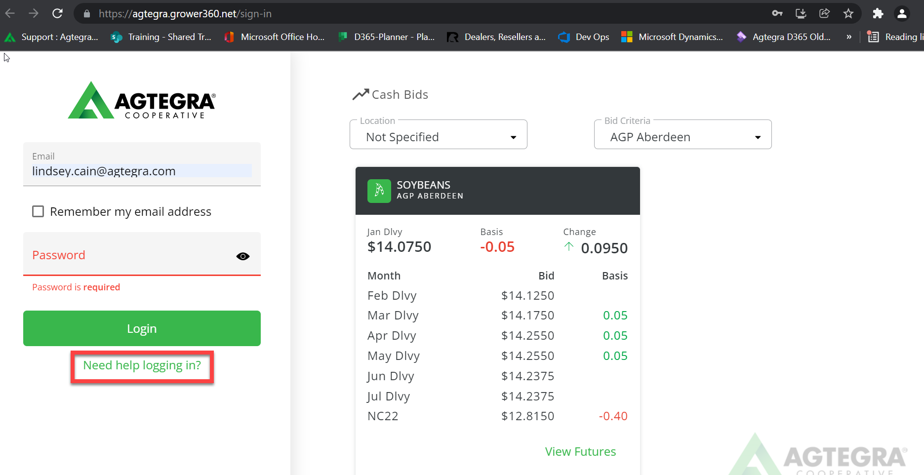The height and width of the screenshot is (475, 924).
Task: Click the browser back arrow
Action: pos(10,13)
